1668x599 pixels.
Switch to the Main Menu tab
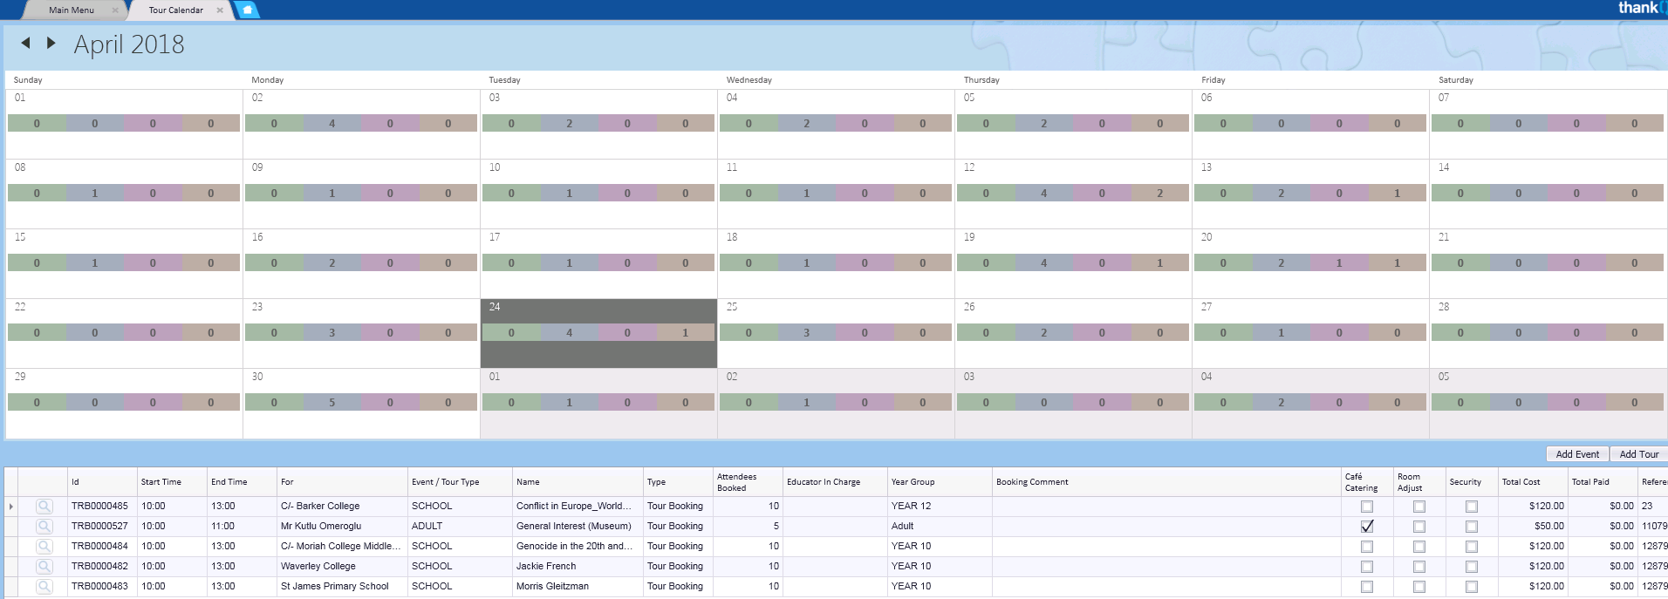pyautogui.click(x=72, y=10)
